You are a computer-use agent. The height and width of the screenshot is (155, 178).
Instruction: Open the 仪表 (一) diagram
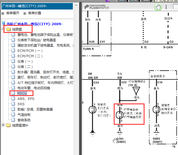pyautogui.click(x=25, y=61)
